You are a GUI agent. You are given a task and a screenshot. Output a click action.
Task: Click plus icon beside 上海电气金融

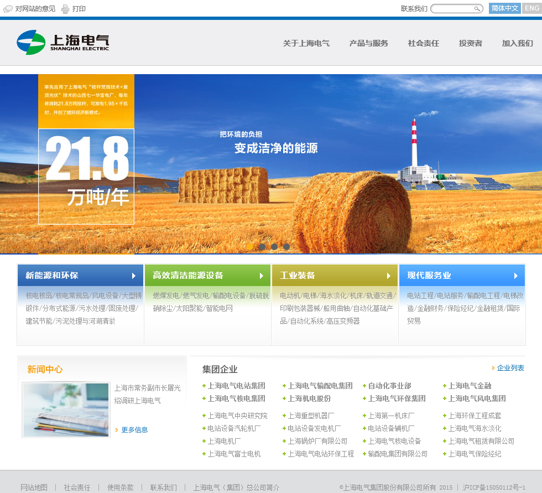[x=445, y=386]
